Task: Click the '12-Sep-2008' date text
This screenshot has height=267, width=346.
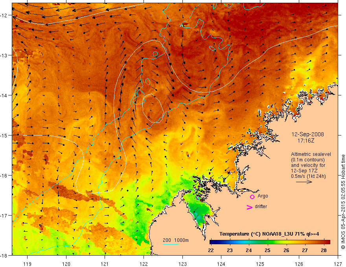Action: 307,134
